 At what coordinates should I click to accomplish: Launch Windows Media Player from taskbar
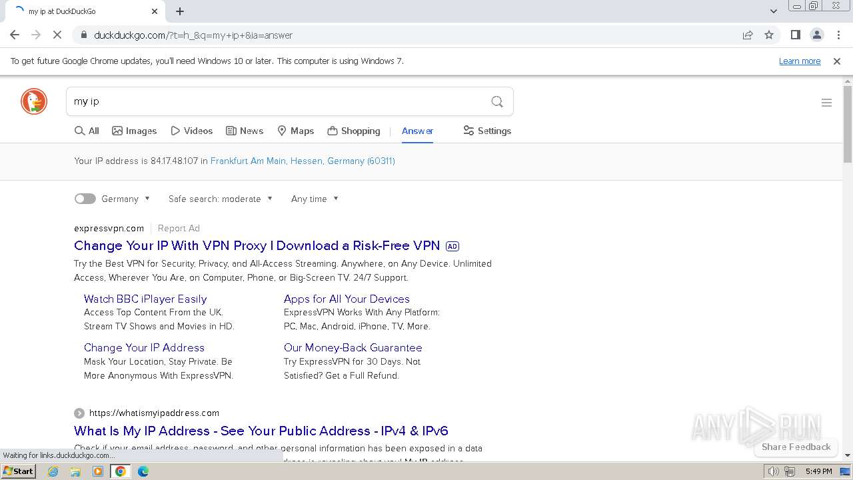coord(98,471)
